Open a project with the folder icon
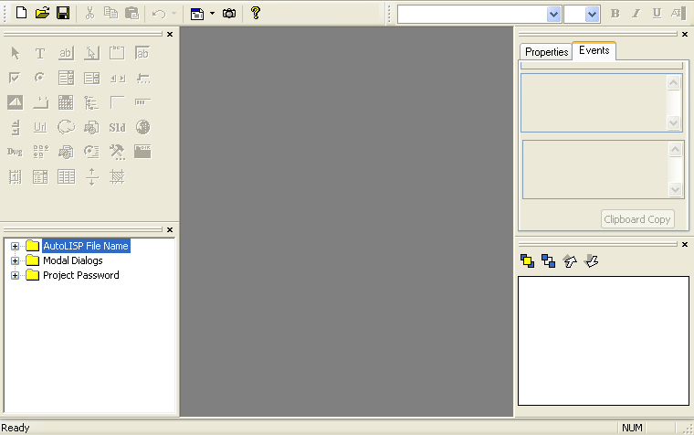The height and width of the screenshot is (435, 694). [x=42, y=13]
